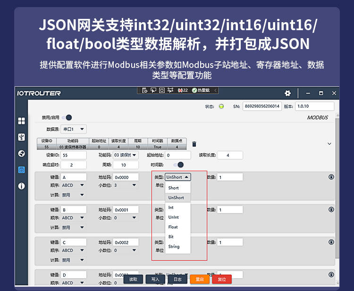Open the dashboard grid icon in sidebar
This screenshot has width=354, height=291.
21,121
